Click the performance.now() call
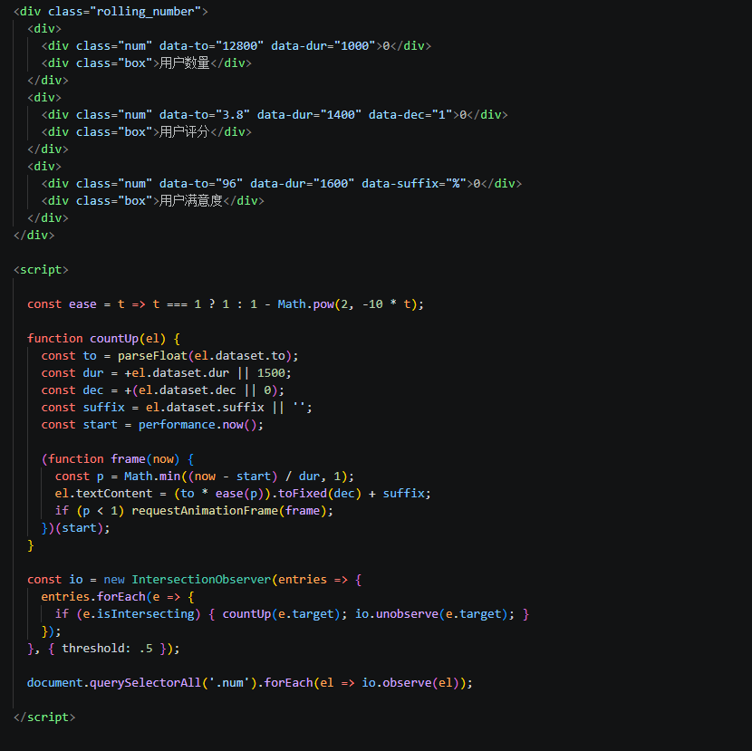This screenshot has width=752, height=751. tap(198, 425)
